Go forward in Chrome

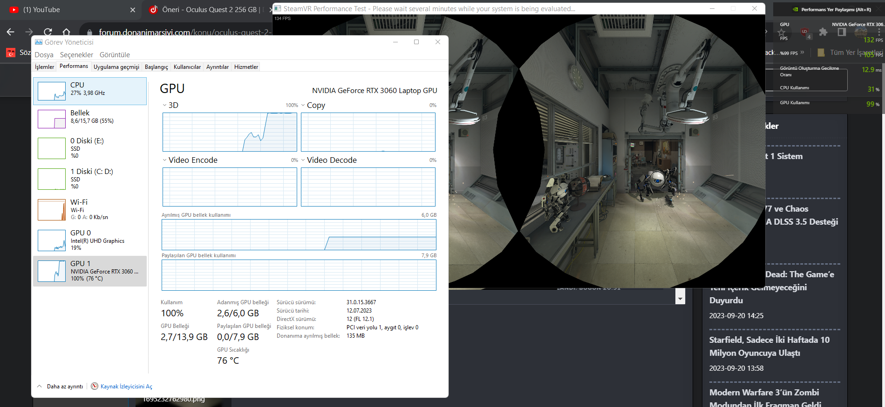(x=29, y=32)
